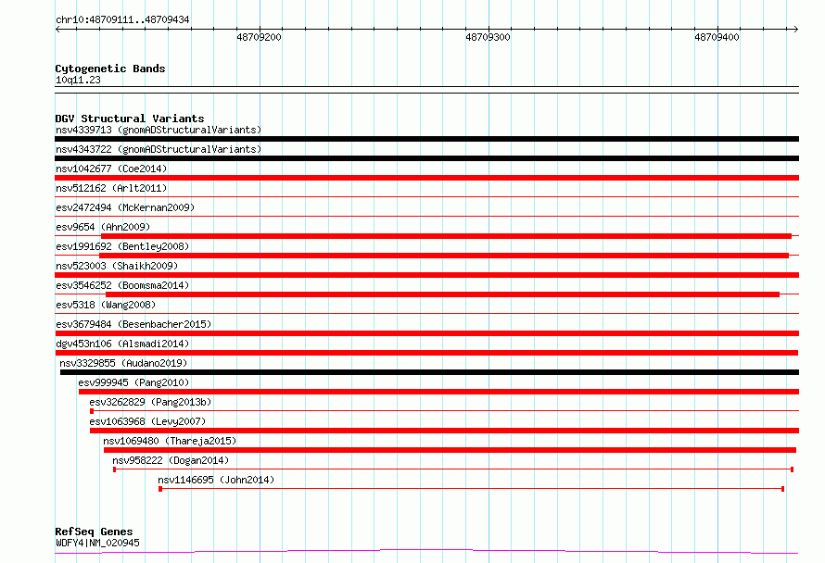Click the Cytogenetic Bands track title

point(110,69)
